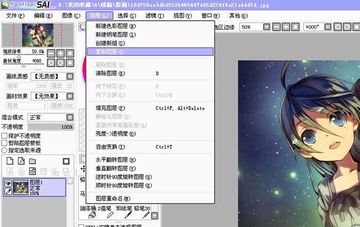This screenshot has width=360, height=227.
Task: Choose 垂直翻转图层 from the layer menu
Action: (150, 168)
